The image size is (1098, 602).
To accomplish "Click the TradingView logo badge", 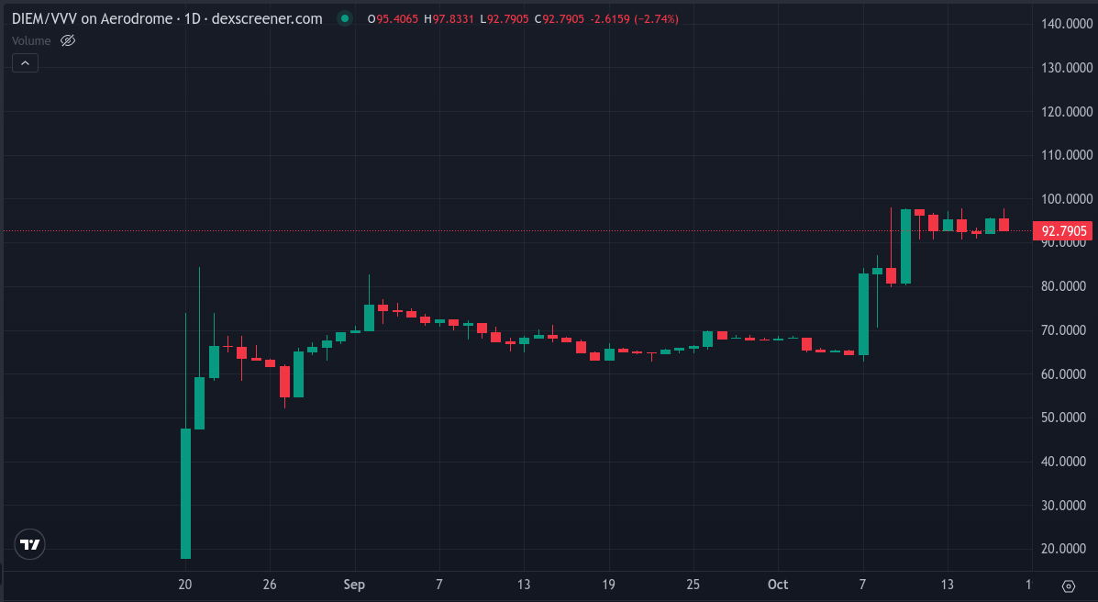I will coord(30,544).
